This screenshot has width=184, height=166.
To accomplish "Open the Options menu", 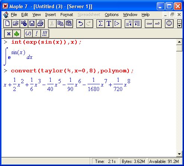I will point(112,15).
